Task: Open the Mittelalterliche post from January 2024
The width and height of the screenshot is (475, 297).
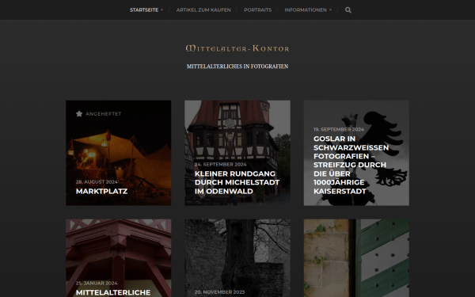Action: 113,292
